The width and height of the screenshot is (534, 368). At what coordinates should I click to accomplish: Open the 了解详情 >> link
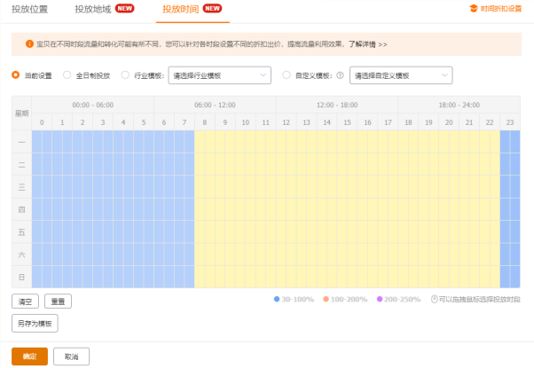pyautogui.click(x=368, y=44)
